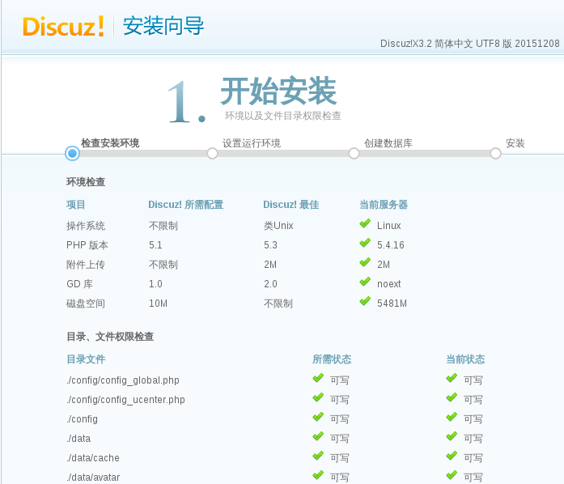Viewport: 564px width, 484px height.
Task: Click the active step circle for 检查安装环境
Action: pos(72,154)
